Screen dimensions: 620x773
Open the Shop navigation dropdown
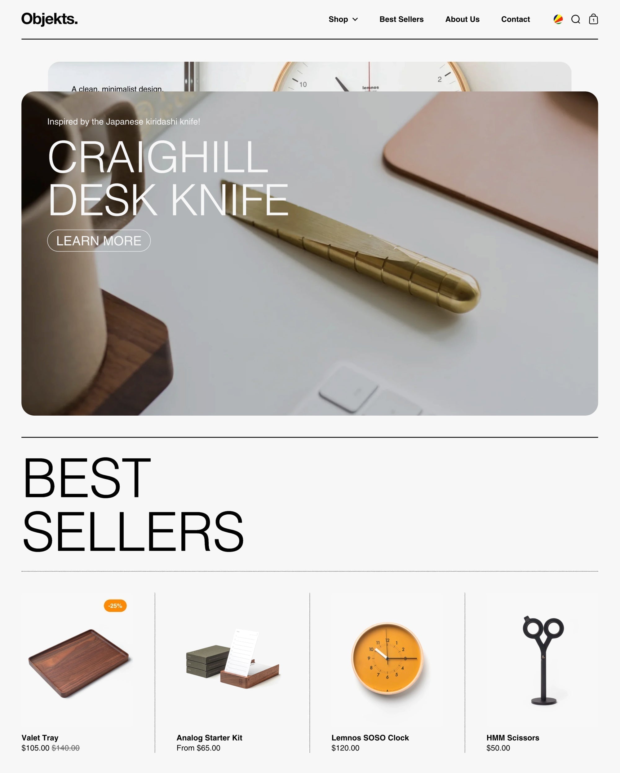[343, 19]
